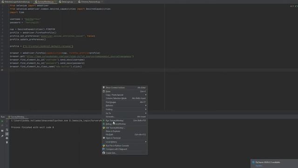Viewport: 298px width, 168px height.
Task: Open the Website Login Automation editor tab
Action: [x=17, y=2]
